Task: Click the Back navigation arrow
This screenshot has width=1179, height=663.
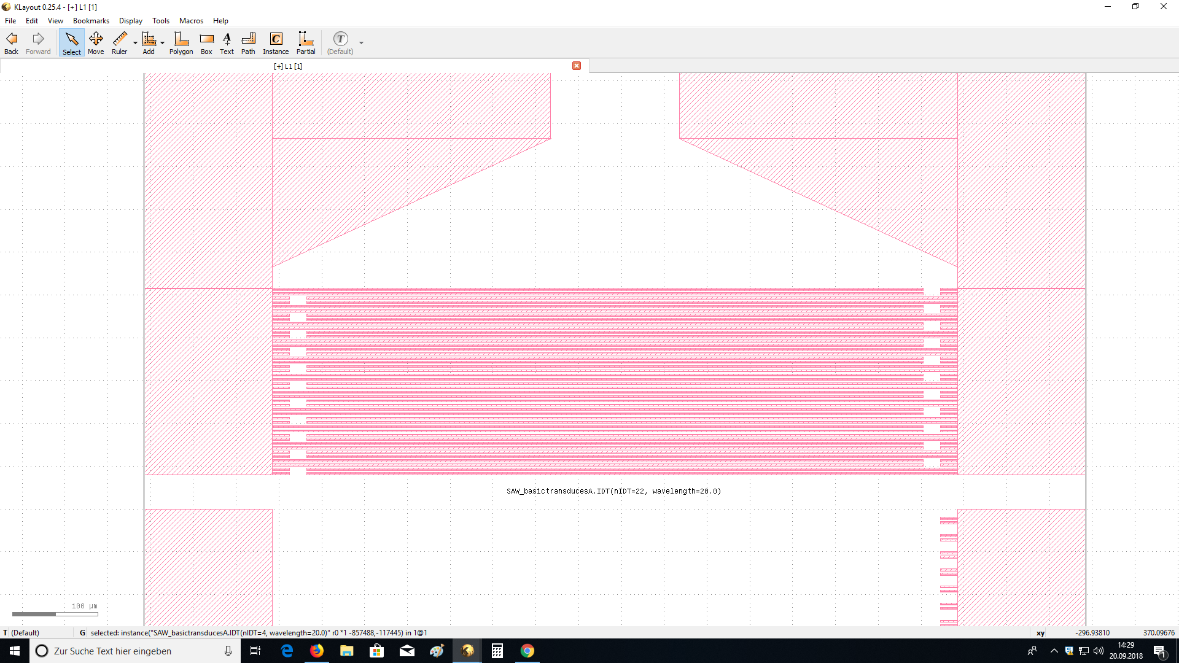Action: (x=11, y=43)
